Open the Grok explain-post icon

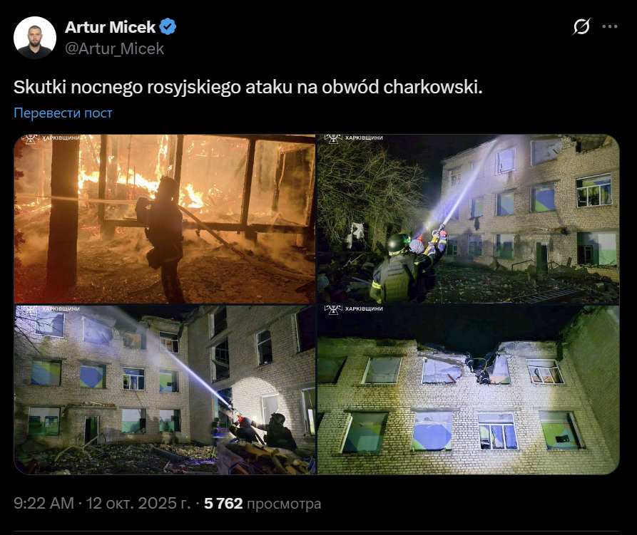pos(581,27)
